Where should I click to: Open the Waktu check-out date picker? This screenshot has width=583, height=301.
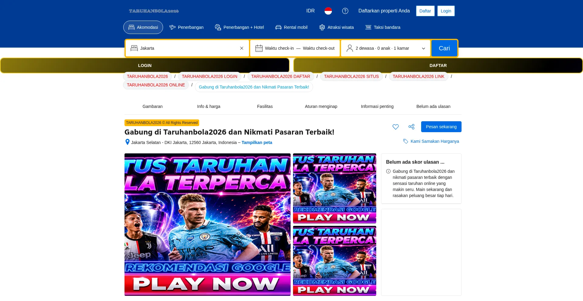click(319, 48)
